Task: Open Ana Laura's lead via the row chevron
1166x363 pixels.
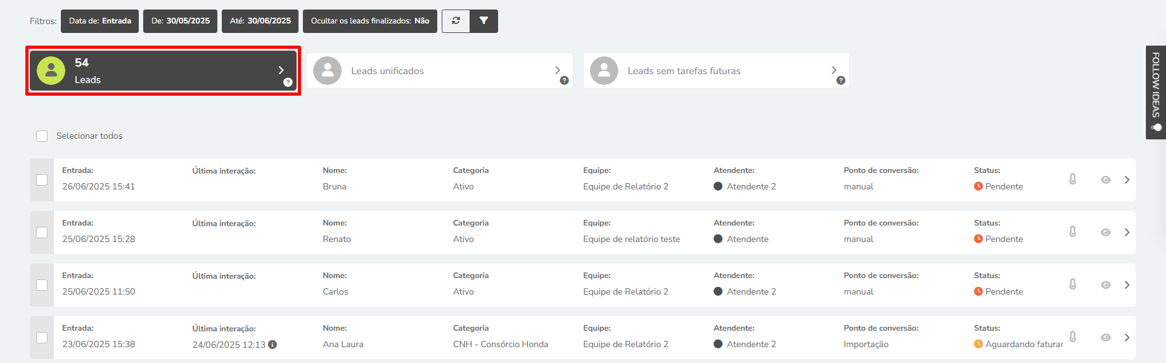Action: coord(1127,338)
